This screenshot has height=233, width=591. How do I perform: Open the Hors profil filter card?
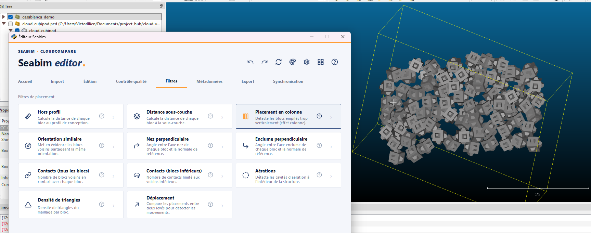71,116
